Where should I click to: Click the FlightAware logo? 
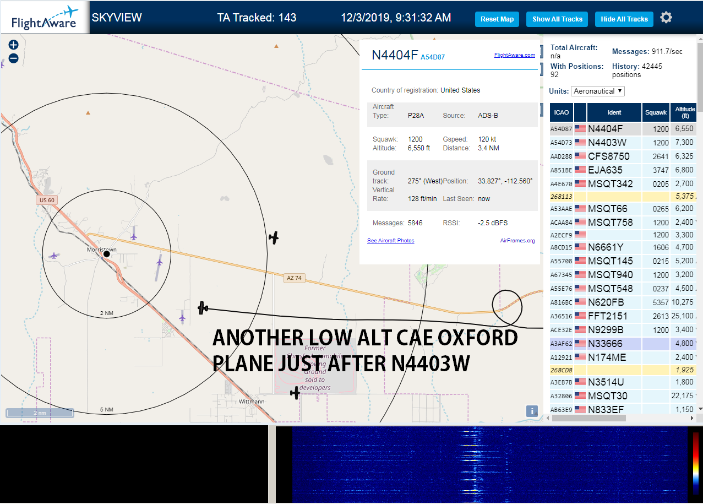click(45, 18)
